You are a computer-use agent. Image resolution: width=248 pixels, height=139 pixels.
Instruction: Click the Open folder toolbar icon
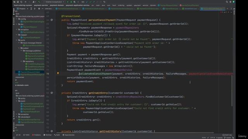coord(14,2)
